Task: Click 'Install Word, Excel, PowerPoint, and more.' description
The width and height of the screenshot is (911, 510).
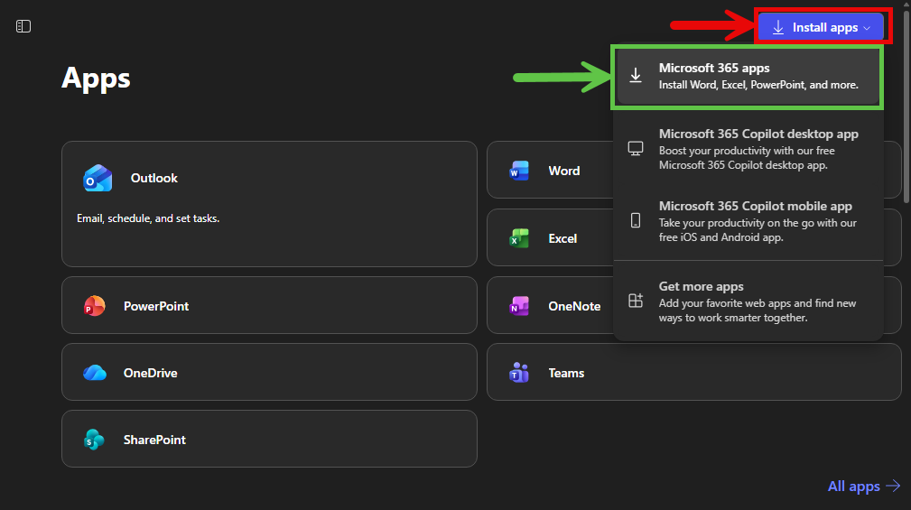Action: tap(758, 85)
